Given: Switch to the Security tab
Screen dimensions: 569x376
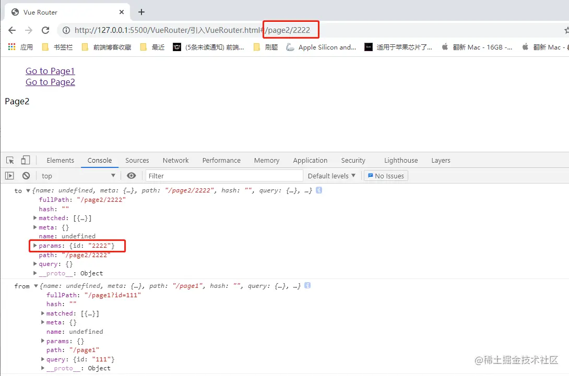Looking at the screenshot, I should coord(353,160).
